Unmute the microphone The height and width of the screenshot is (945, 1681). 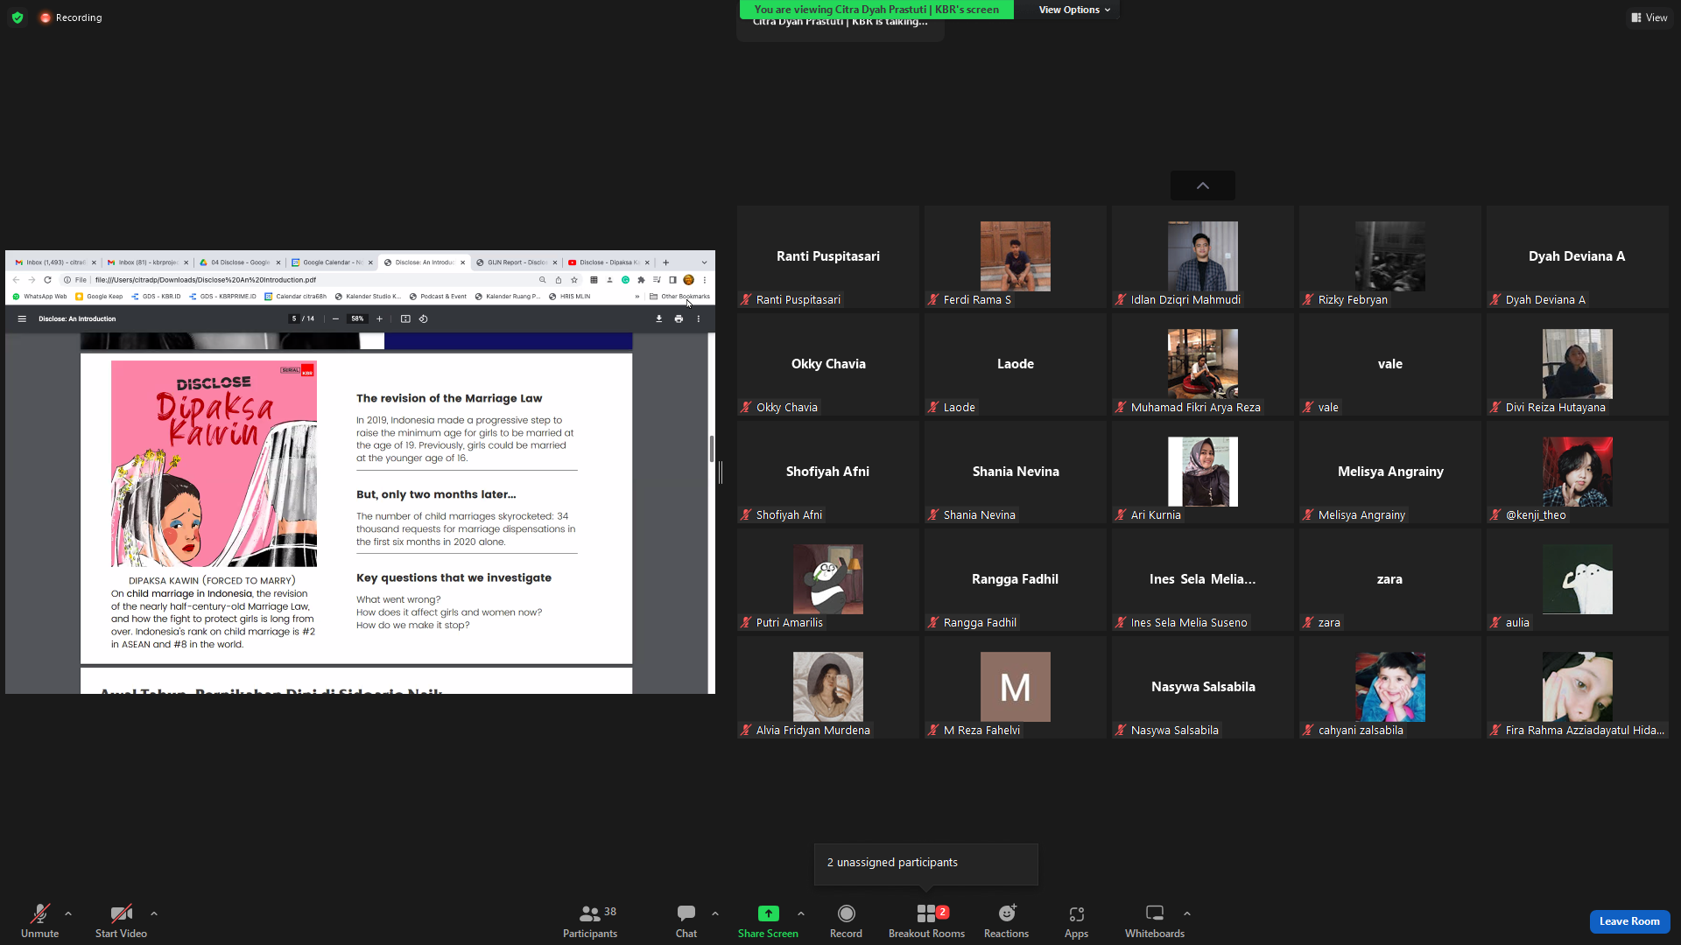point(39,921)
